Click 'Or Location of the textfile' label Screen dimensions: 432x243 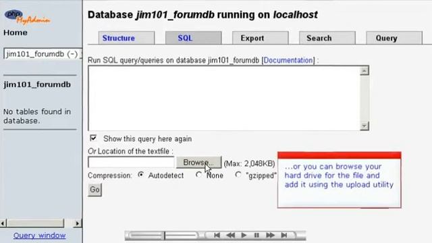click(x=130, y=151)
